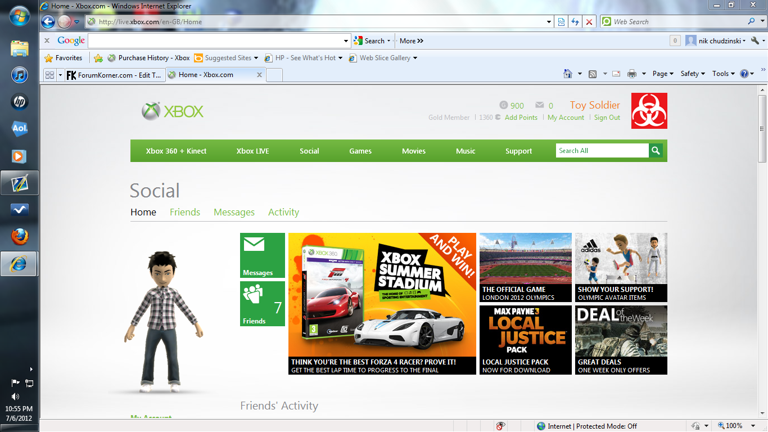
Task: Click the Home icon in the command bar
Action: (x=568, y=74)
